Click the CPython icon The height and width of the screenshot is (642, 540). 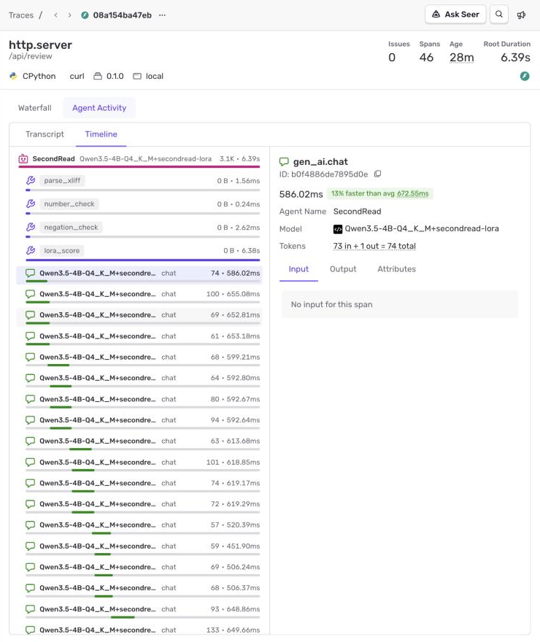(14, 76)
